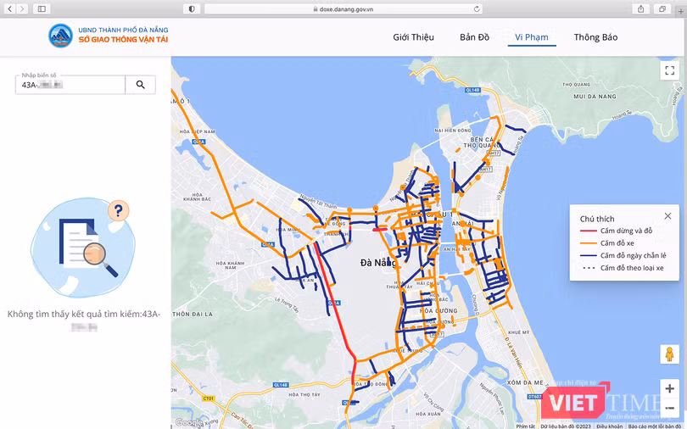Screen dimensions: 687x429
Task: Open the Giới Thiệu menu
Action: [x=413, y=37]
